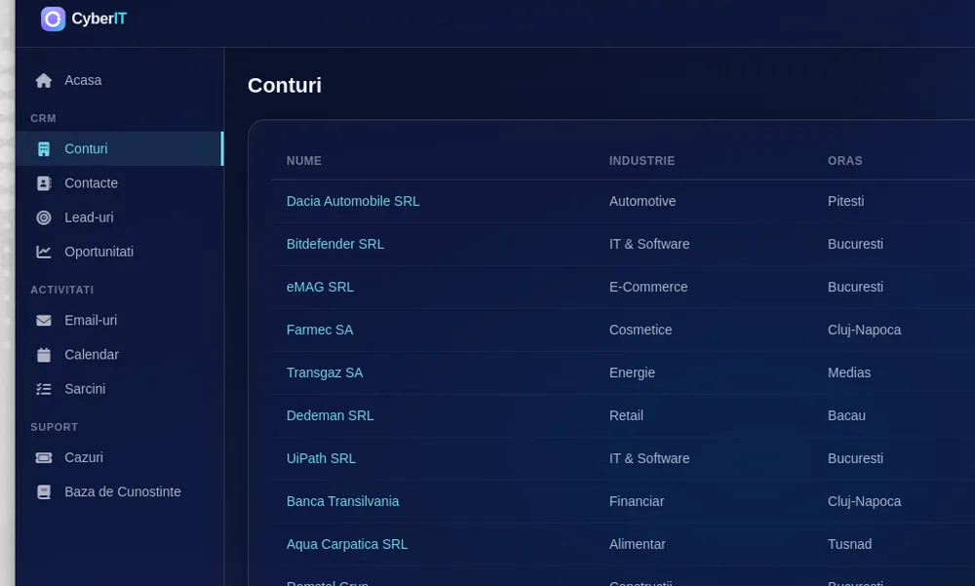Click Retail industry cell

(626, 415)
